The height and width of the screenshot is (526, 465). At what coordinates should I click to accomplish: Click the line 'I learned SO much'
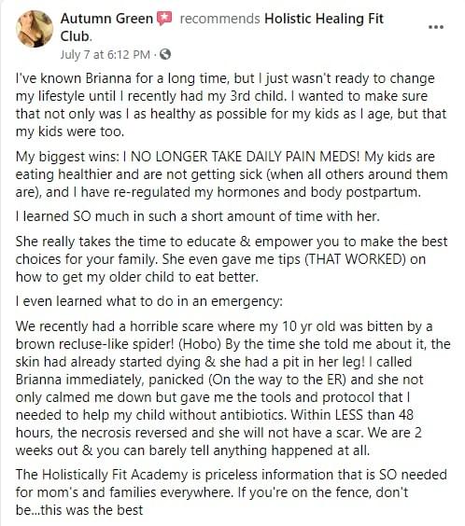[x=197, y=216]
